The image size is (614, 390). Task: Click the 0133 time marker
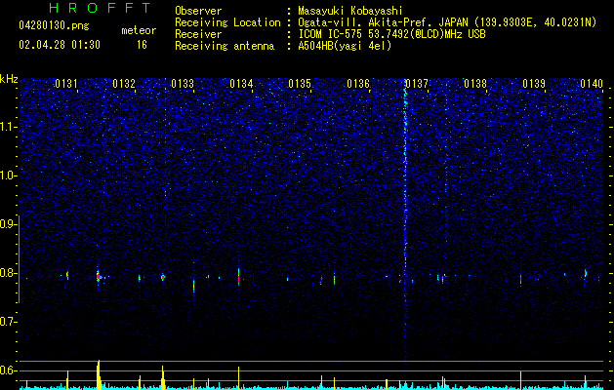[x=183, y=84]
